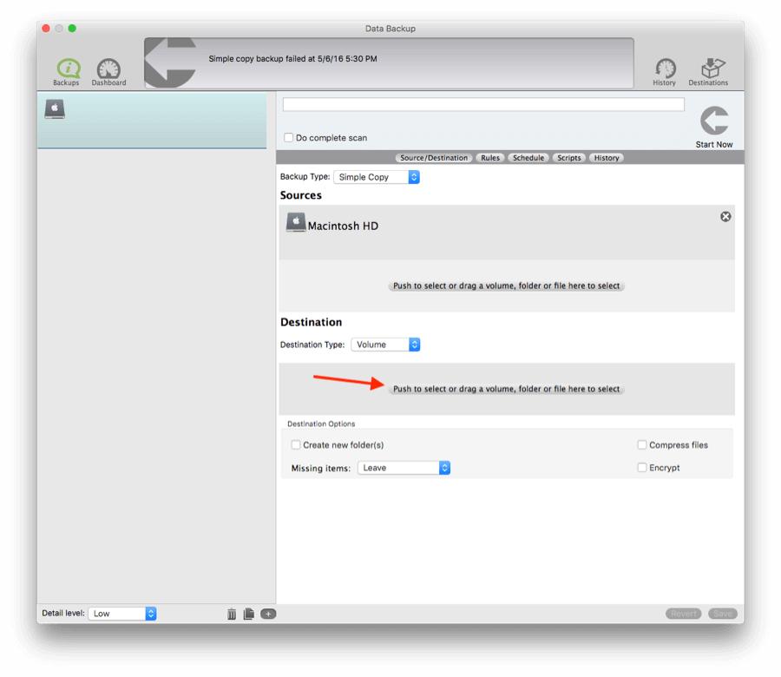Image resolution: width=781 pixels, height=677 pixels.
Task: Enable Compress files
Action: tap(642, 444)
